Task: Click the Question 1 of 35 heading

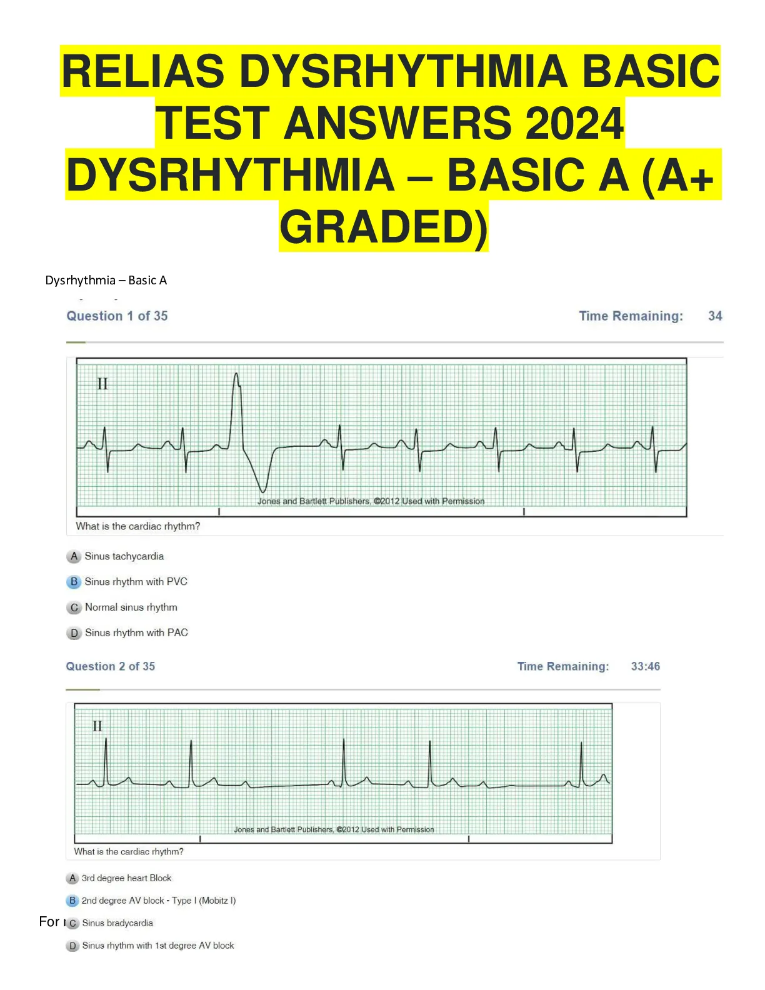Action: [x=117, y=316]
